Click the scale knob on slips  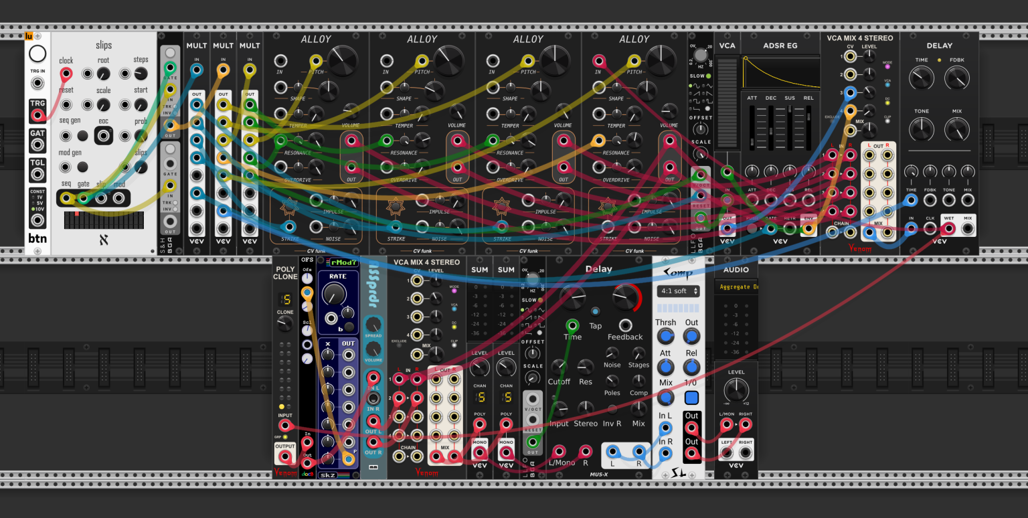click(x=104, y=104)
